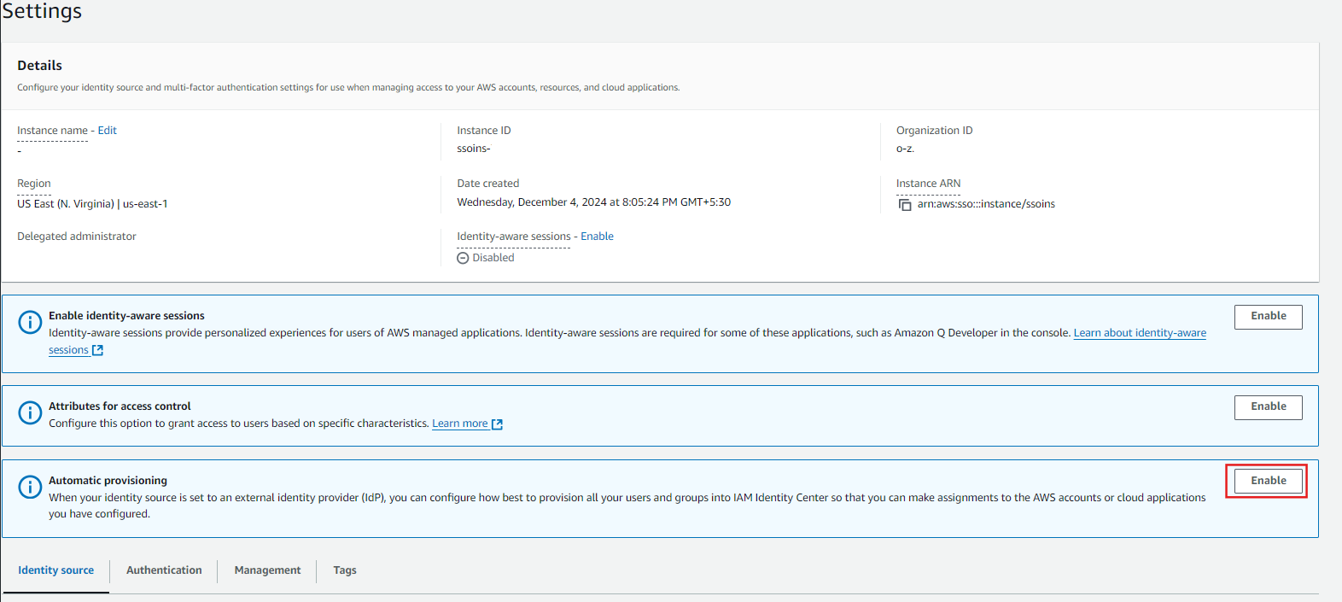Click the ARN text 'arn:aws:sso:::instance/ssoins'

986,204
